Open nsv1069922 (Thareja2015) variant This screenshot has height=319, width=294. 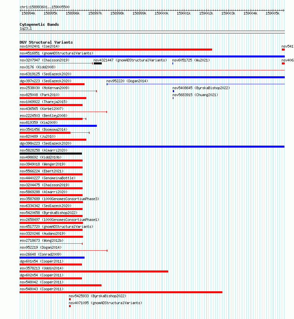pyautogui.click(x=44, y=102)
